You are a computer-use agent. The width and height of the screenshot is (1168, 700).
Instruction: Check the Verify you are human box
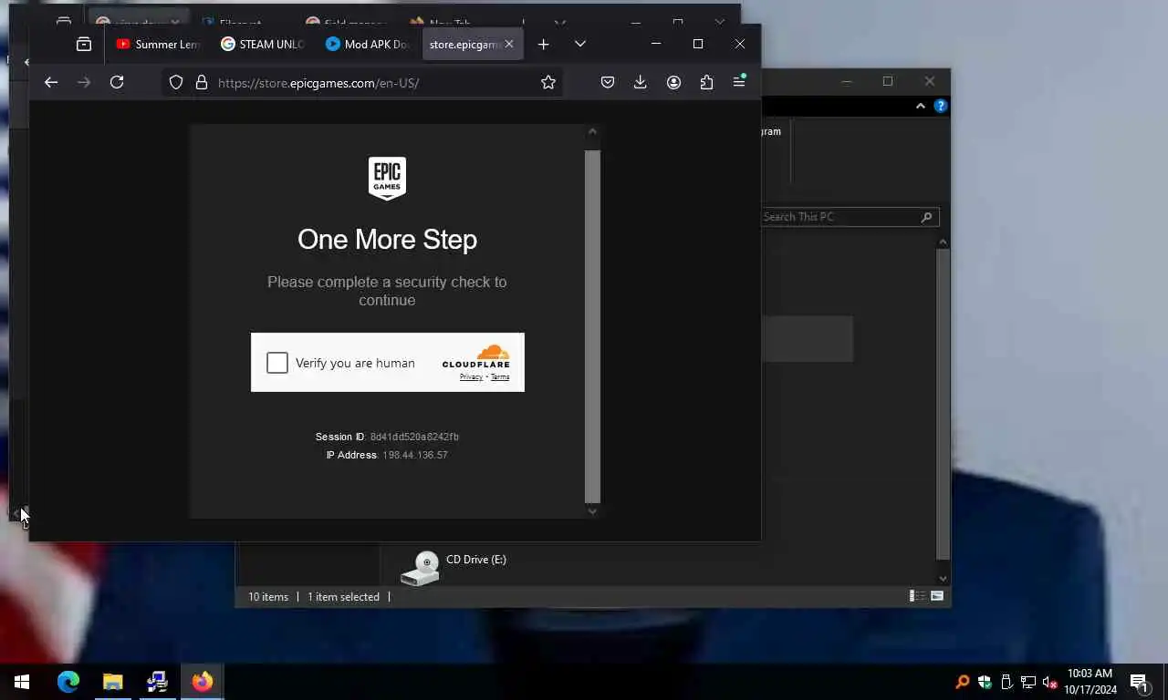pyautogui.click(x=277, y=363)
